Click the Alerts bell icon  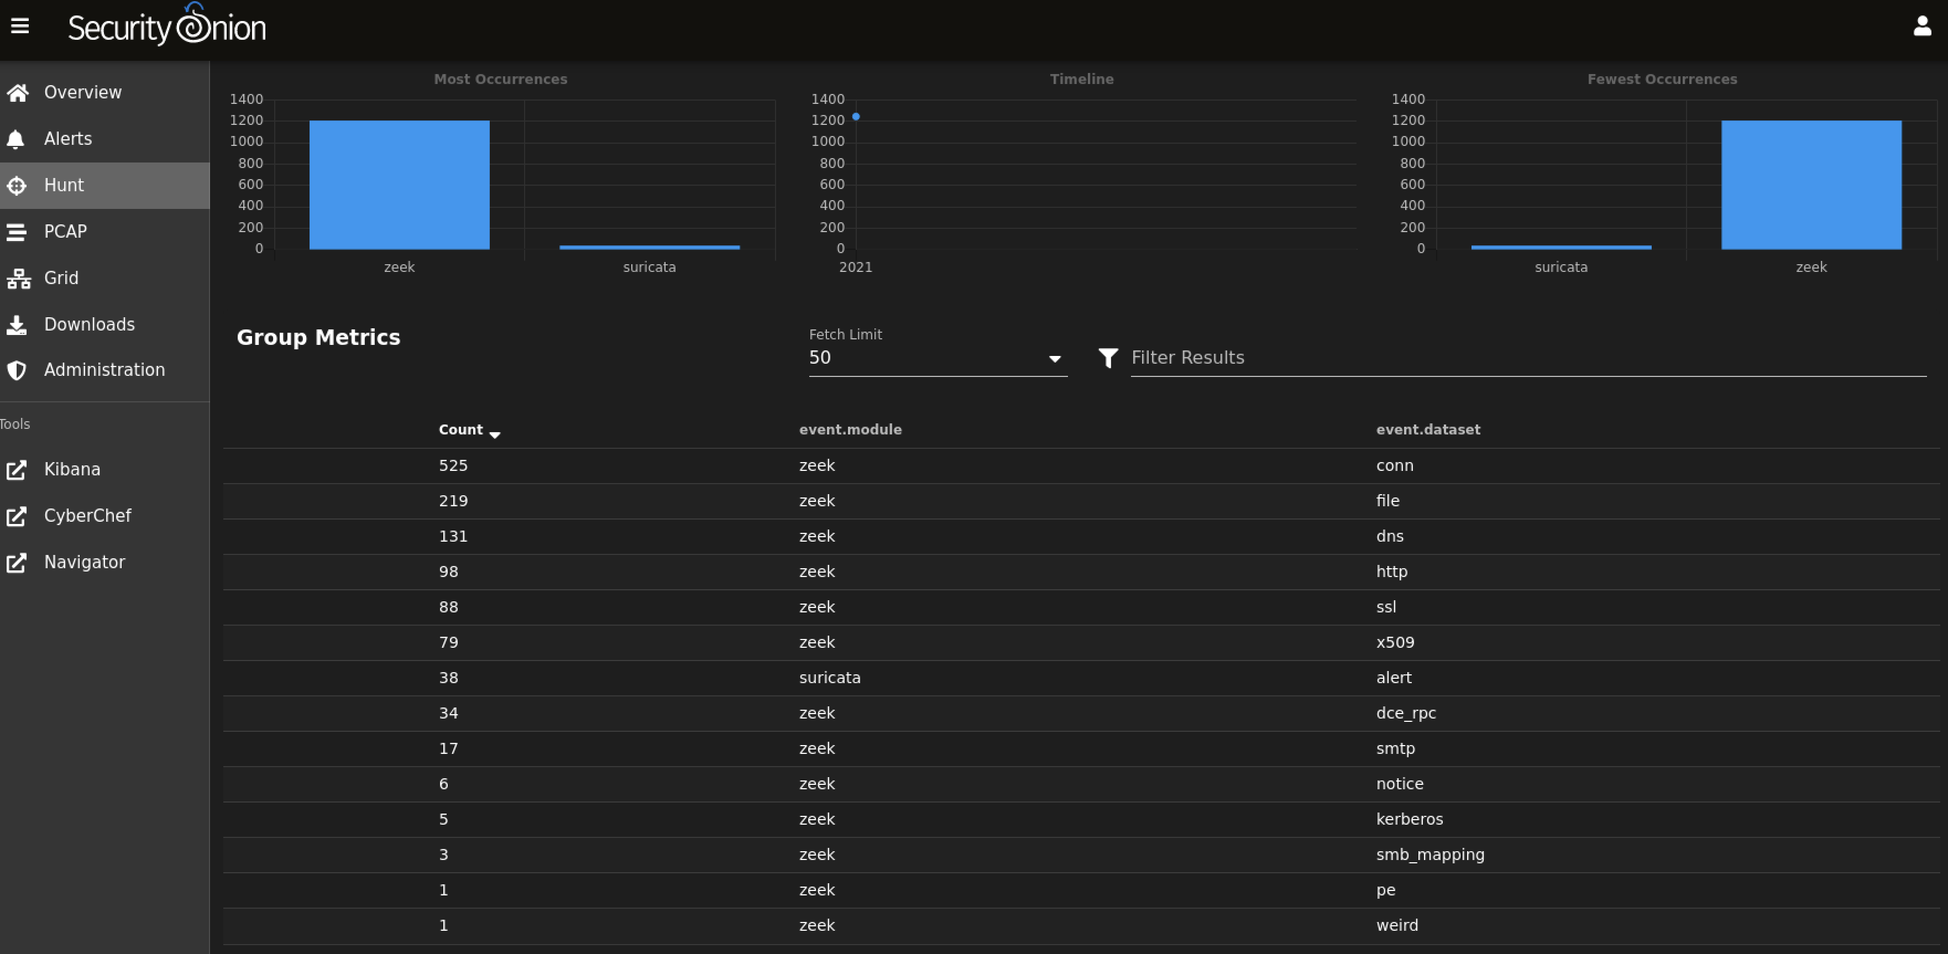point(16,139)
